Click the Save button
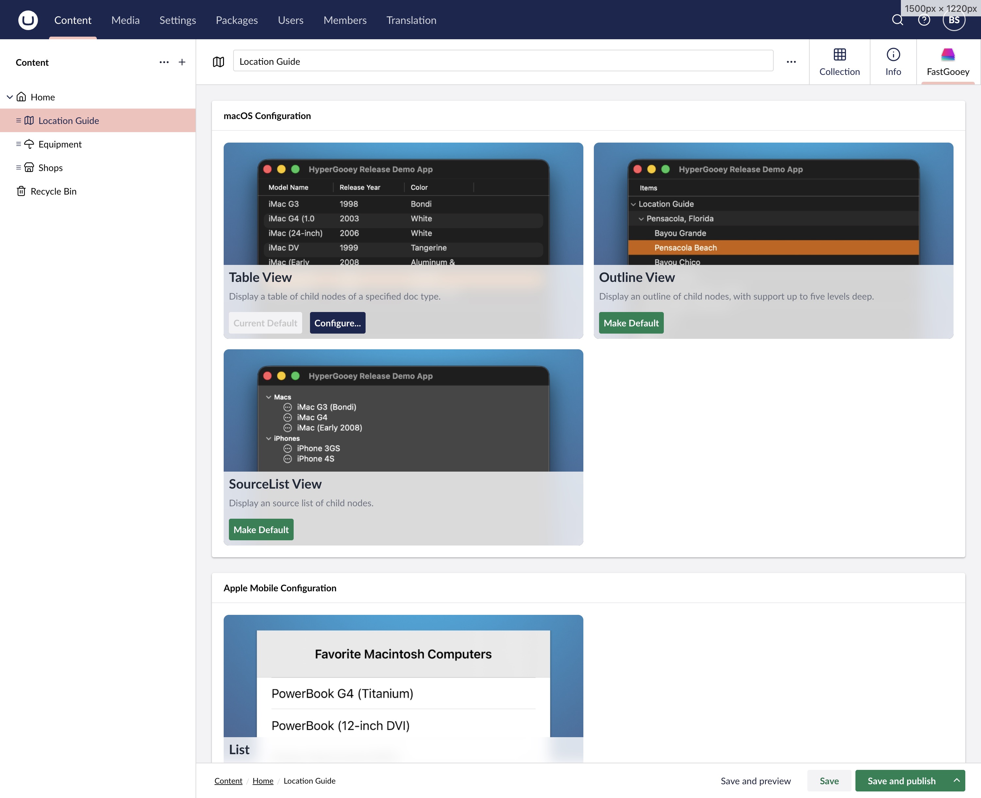The height and width of the screenshot is (798, 981). tap(829, 781)
